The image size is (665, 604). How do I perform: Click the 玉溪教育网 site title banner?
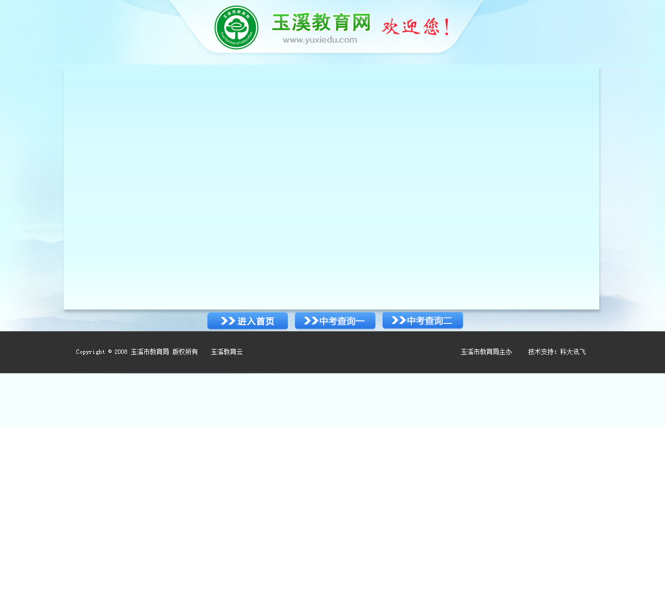[x=322, y=23]
